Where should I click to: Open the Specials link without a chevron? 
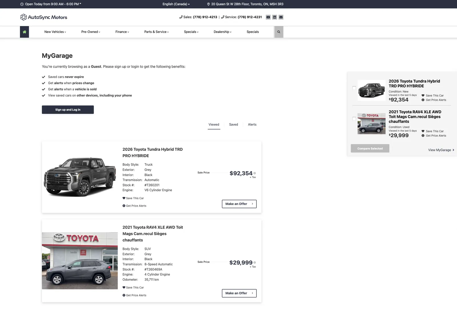[253, 32]
